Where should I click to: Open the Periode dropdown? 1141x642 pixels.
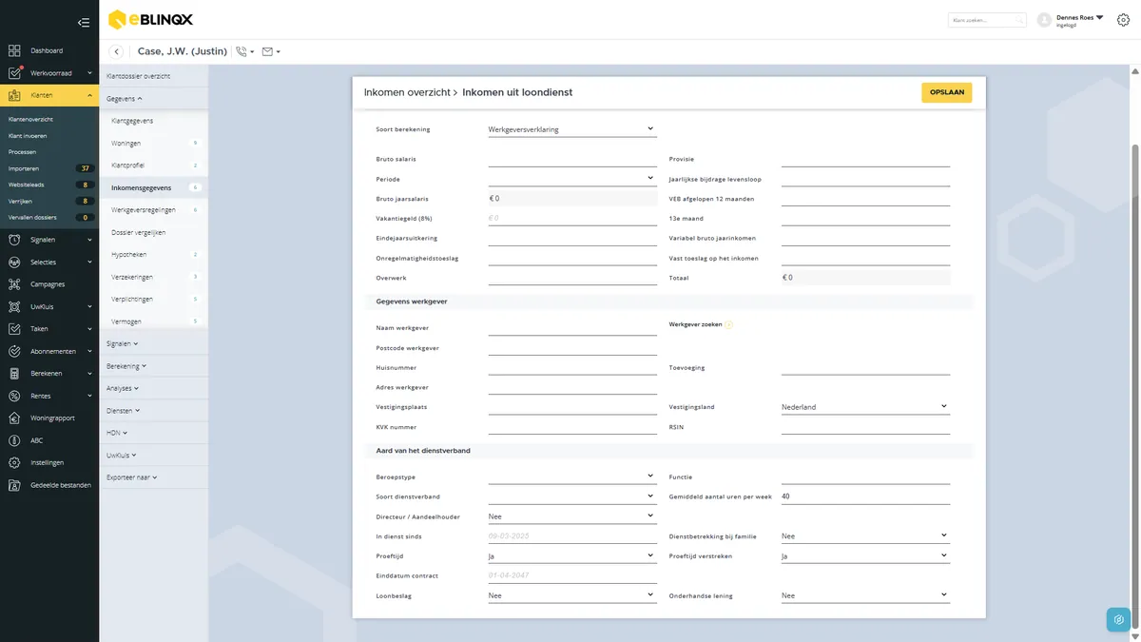(x=571, y=178)
